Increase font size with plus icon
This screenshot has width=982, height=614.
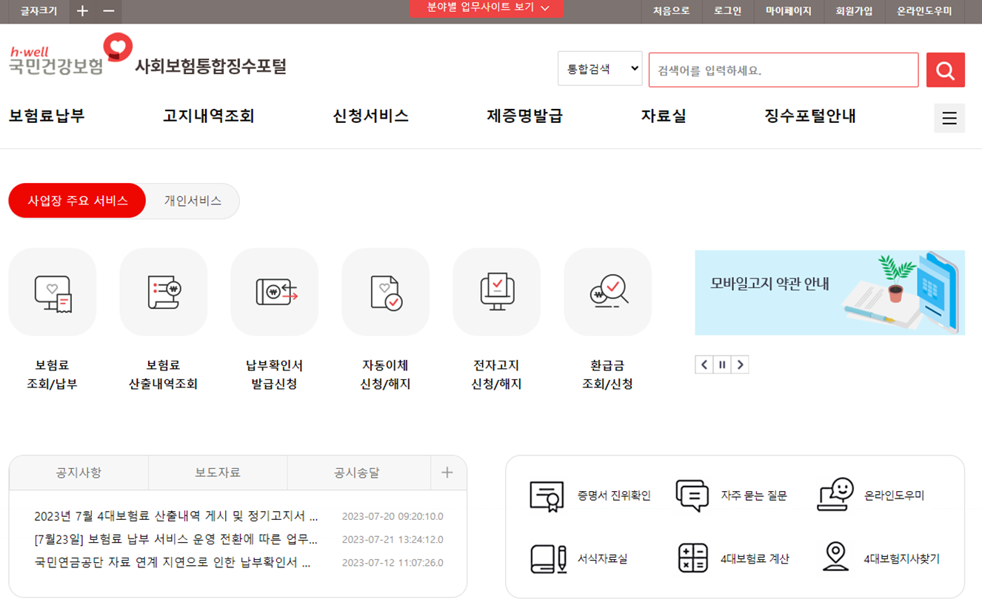click(x=82, y=11)
